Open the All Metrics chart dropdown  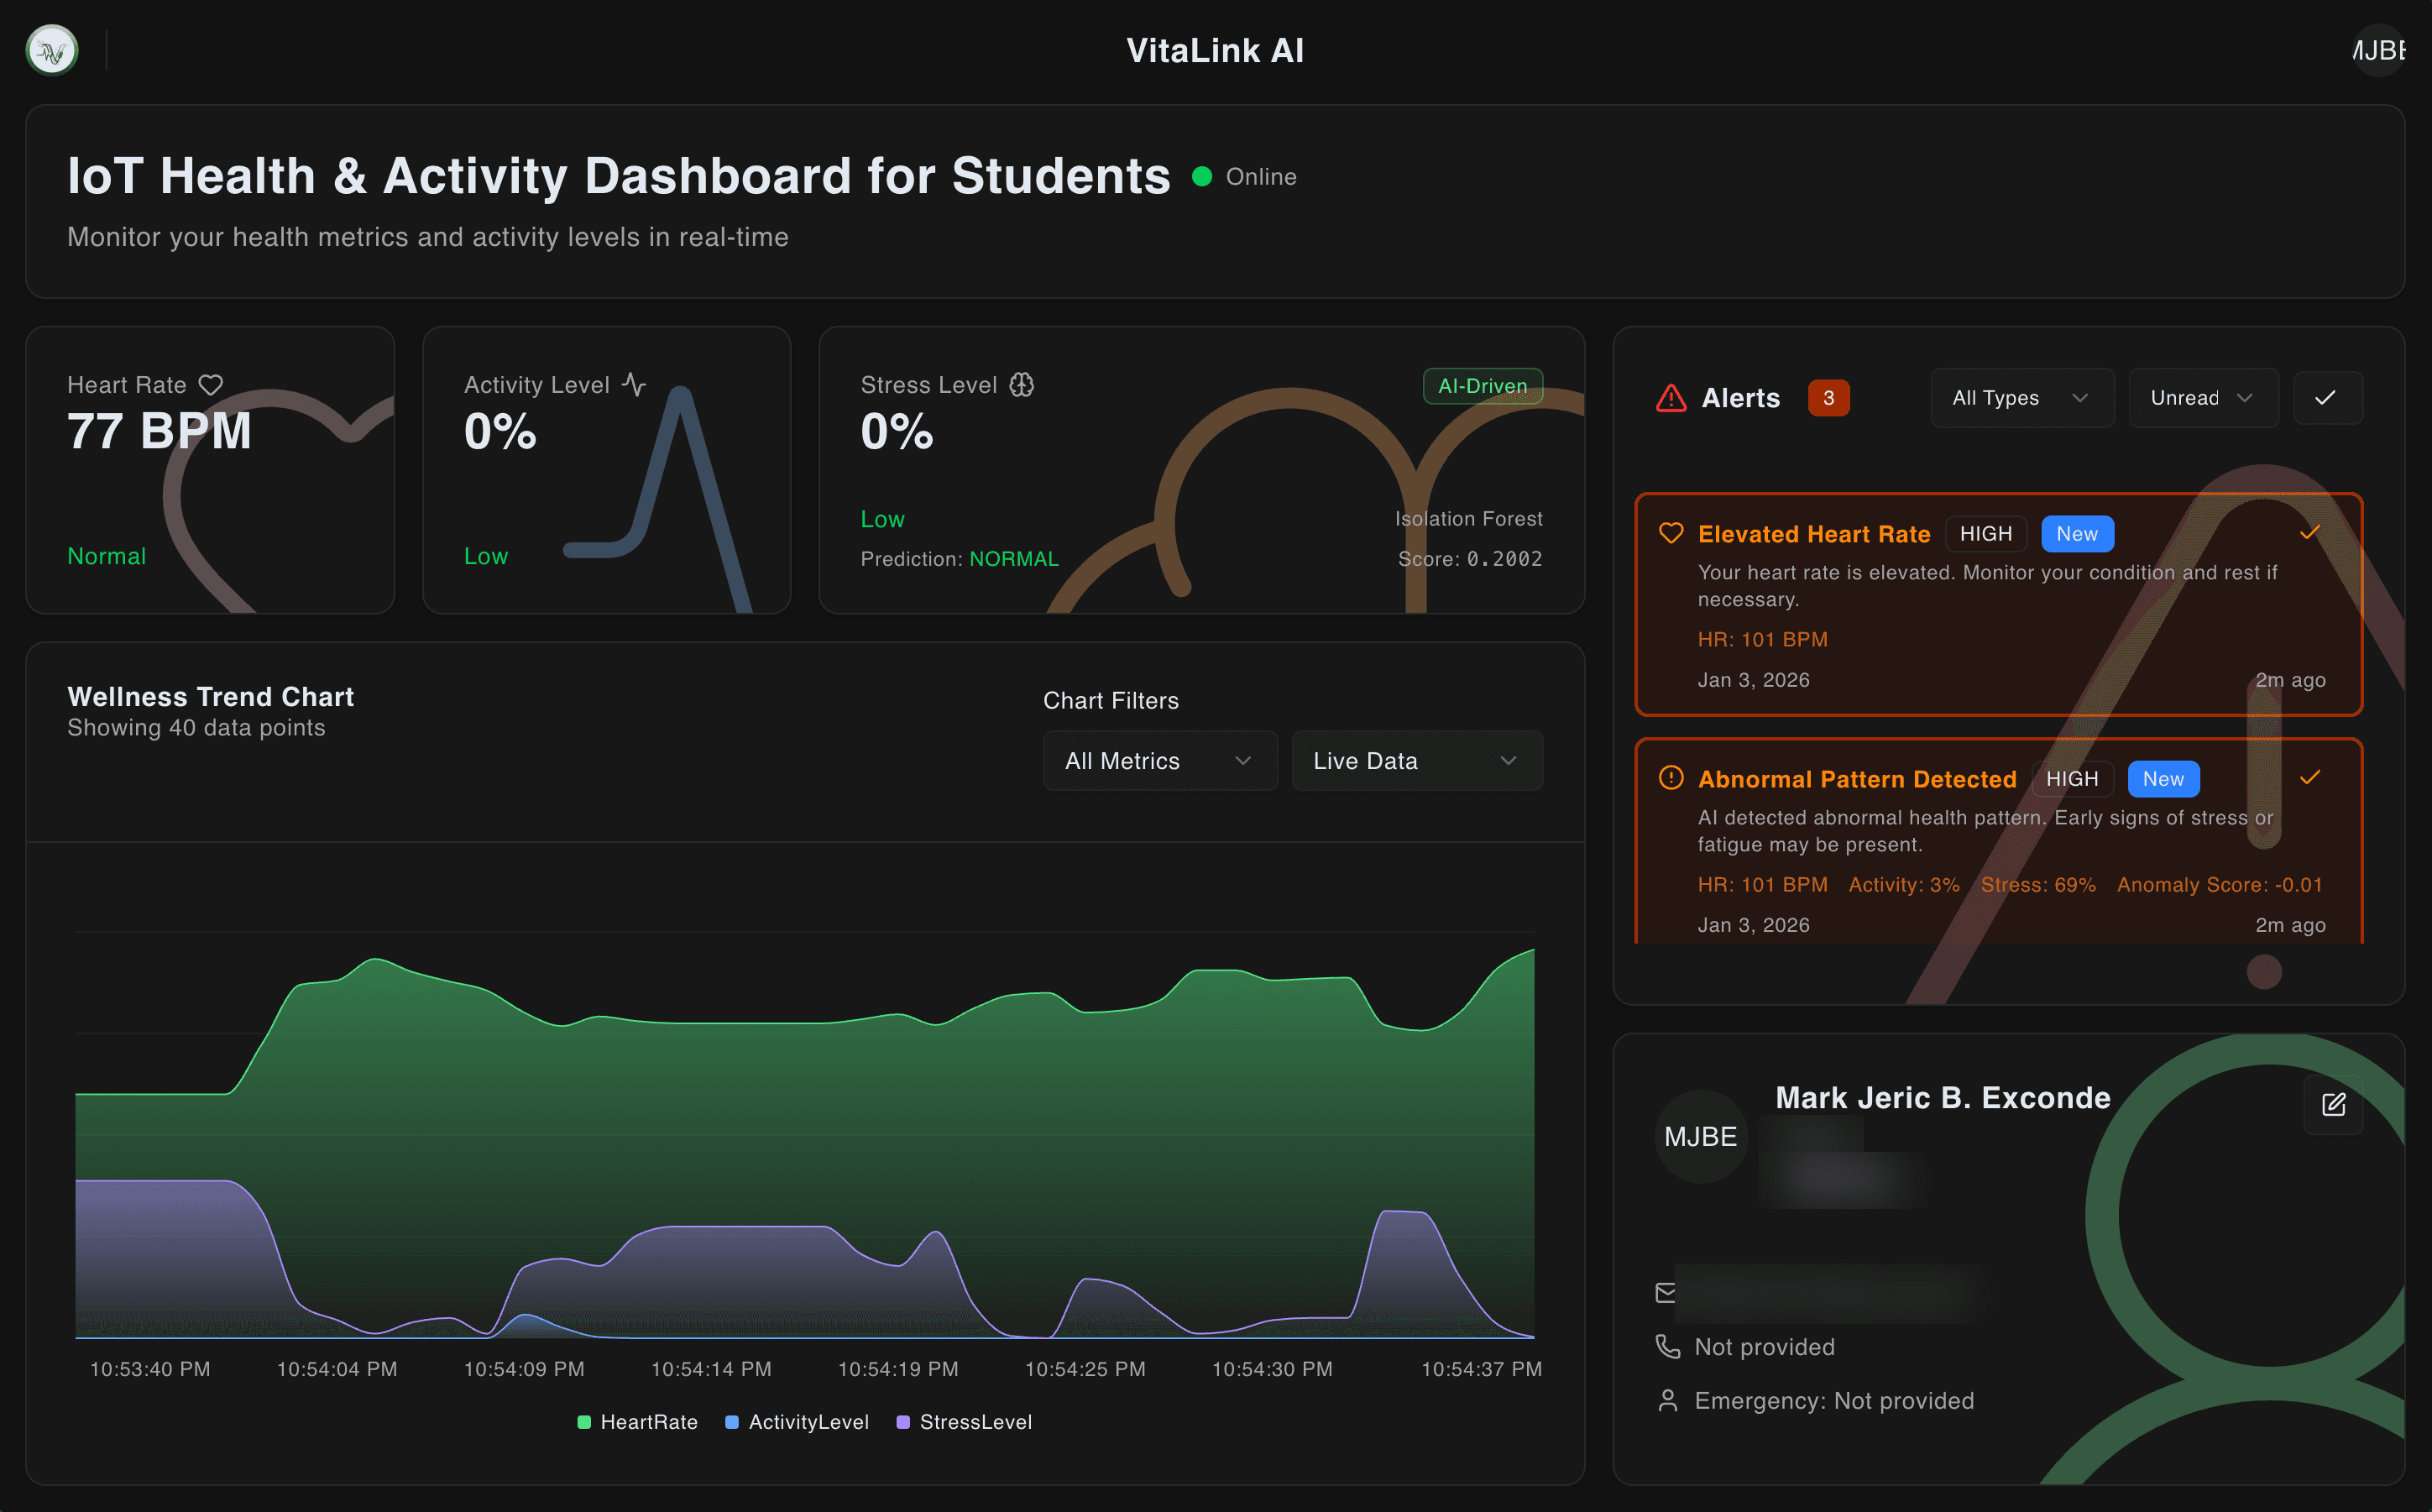1160,761
